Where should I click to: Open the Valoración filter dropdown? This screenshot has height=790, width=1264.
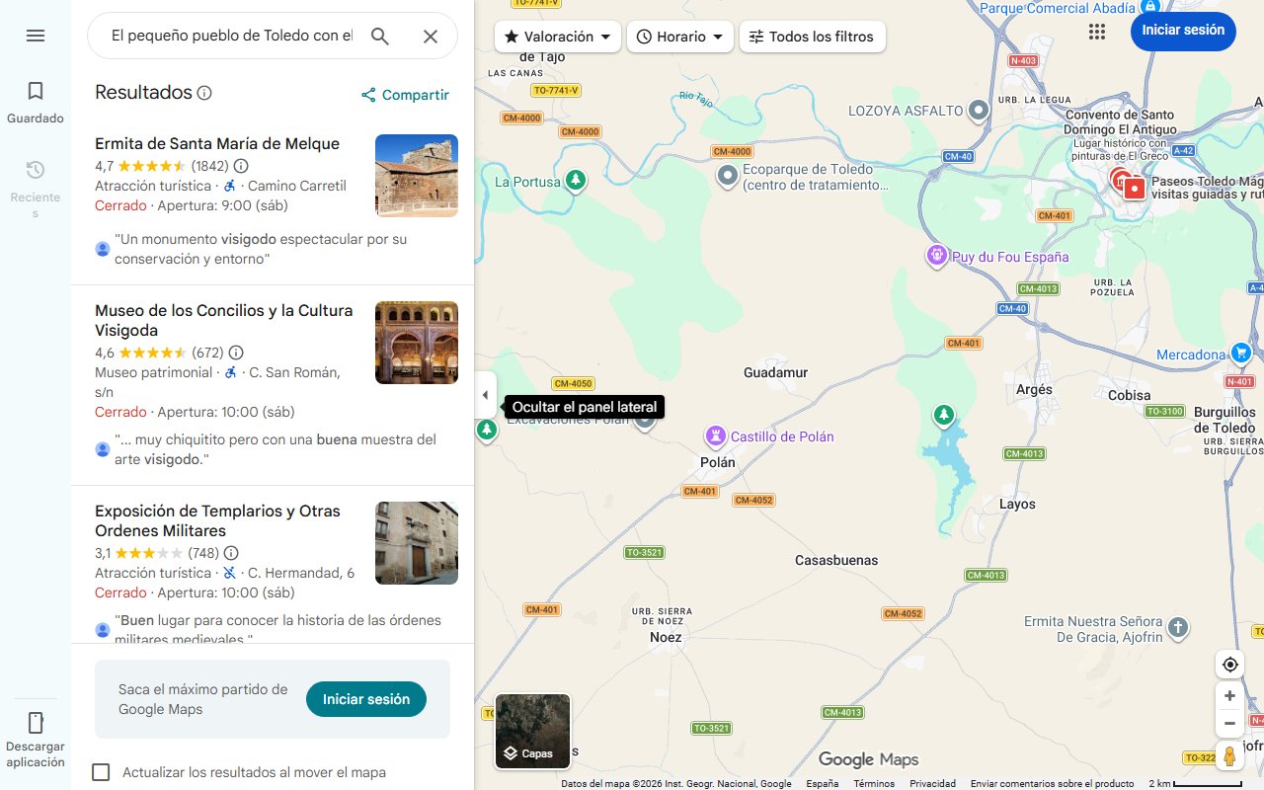557,36
